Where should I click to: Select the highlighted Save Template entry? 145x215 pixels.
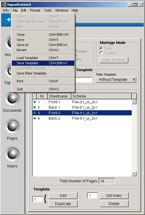(x=43, y=63)
